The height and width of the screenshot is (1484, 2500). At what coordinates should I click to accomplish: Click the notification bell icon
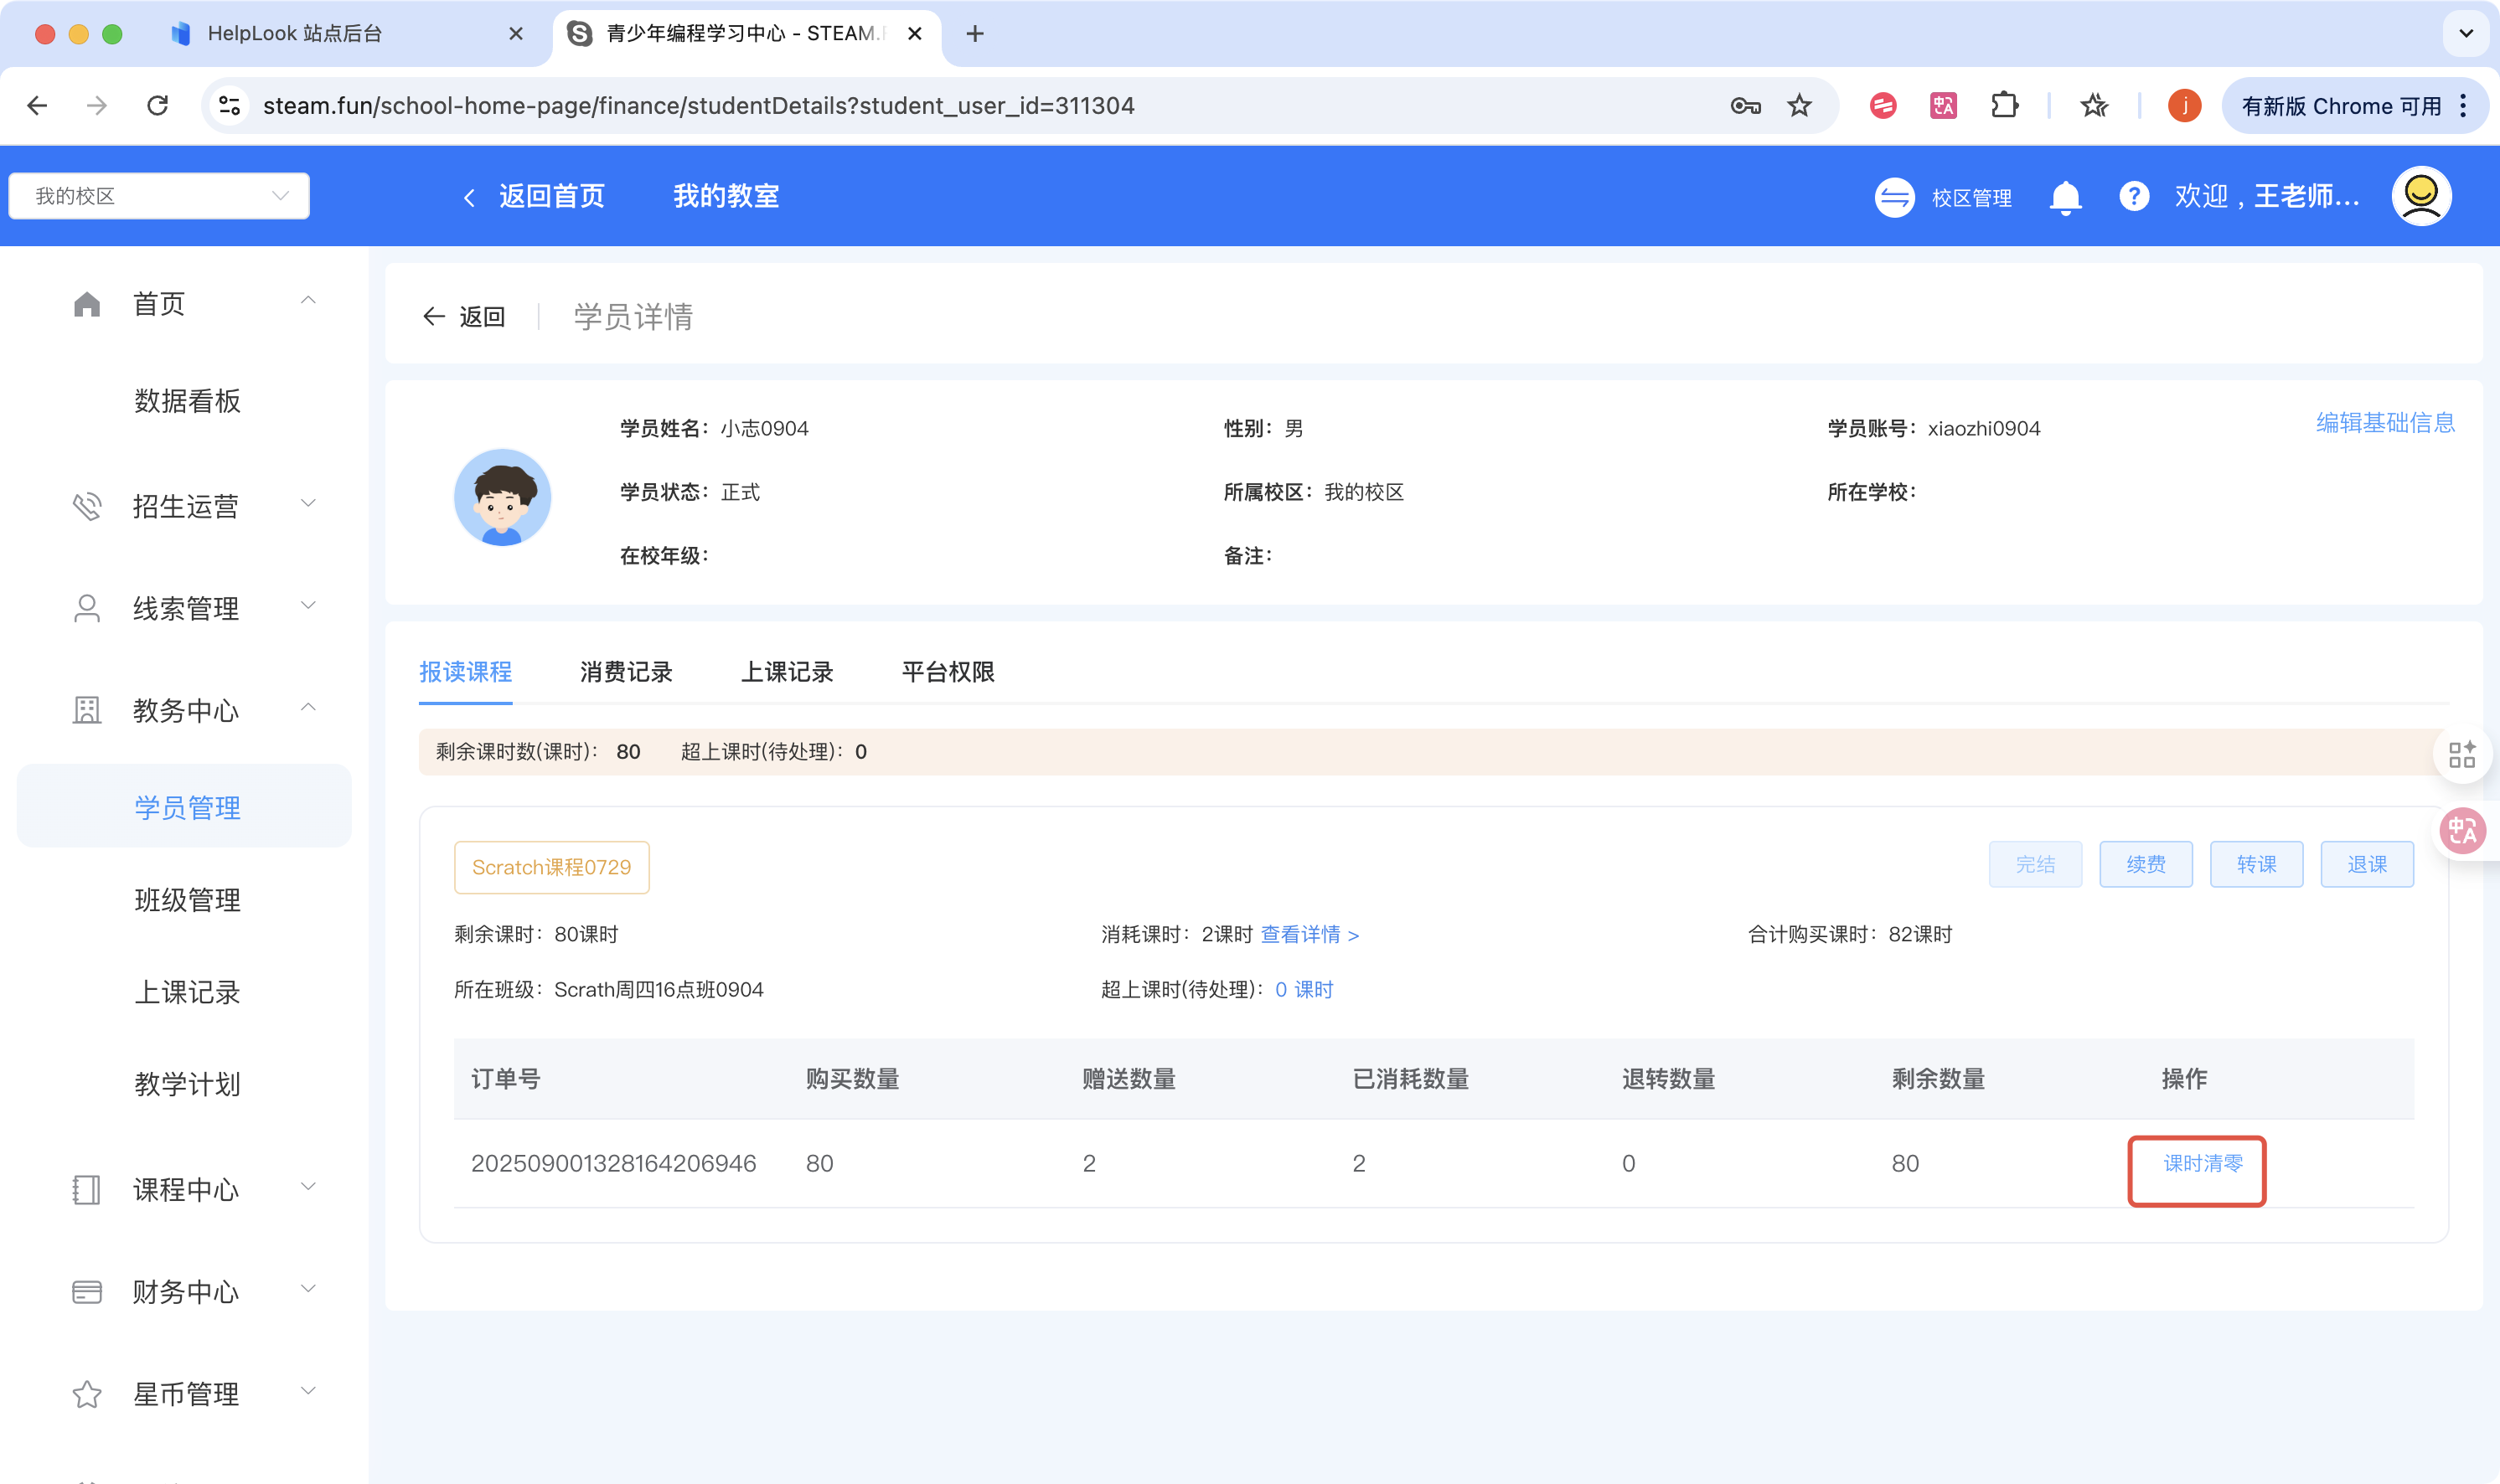pyautogui.click(x=2066, y=196)
